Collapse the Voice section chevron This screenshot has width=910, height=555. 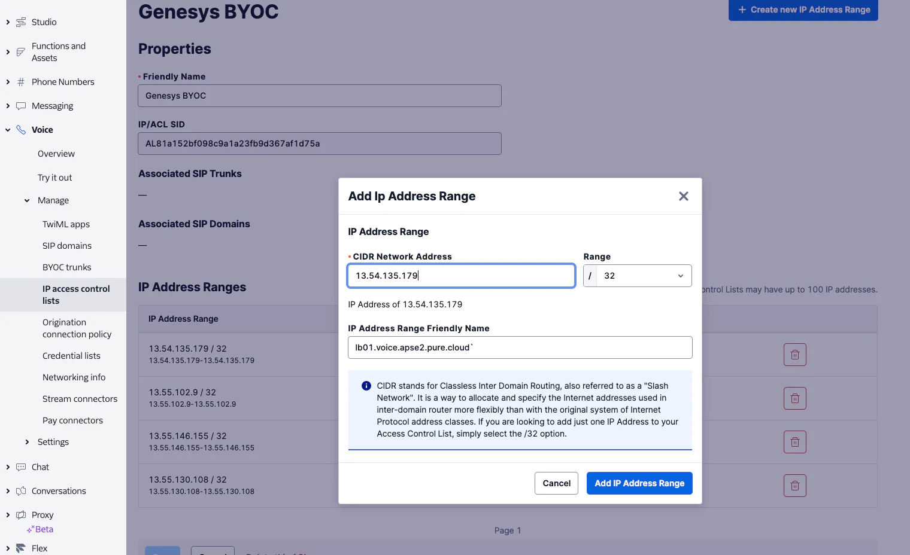click(8, 130)
